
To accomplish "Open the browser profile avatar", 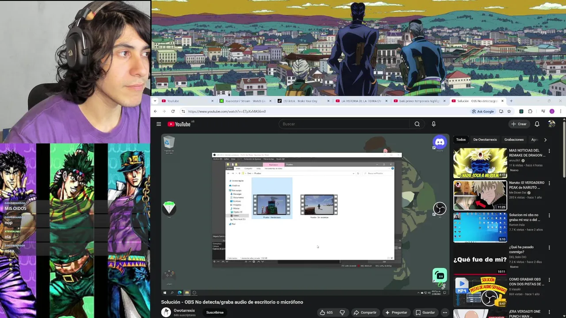I will coord(552,111).
